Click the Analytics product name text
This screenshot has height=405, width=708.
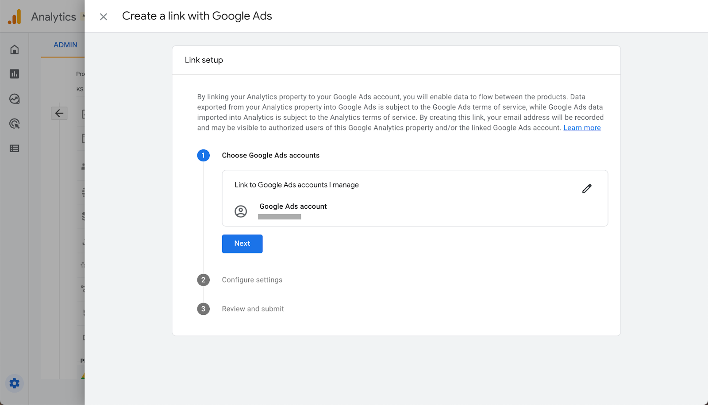click(54, 17)
